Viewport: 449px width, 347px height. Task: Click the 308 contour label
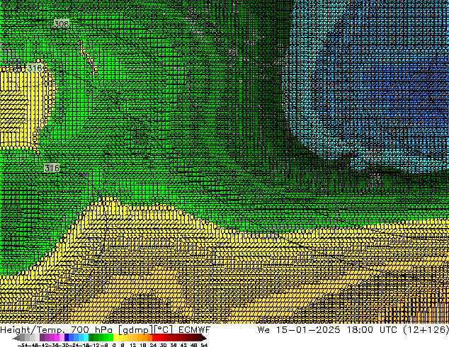[62, 23]
